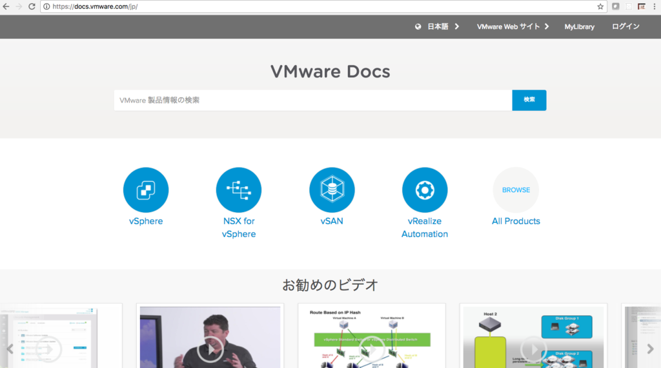Image resolution: width=661 pixels, height=368 pixels.
Task: Click the ログイン link
Action: point(625,26)
